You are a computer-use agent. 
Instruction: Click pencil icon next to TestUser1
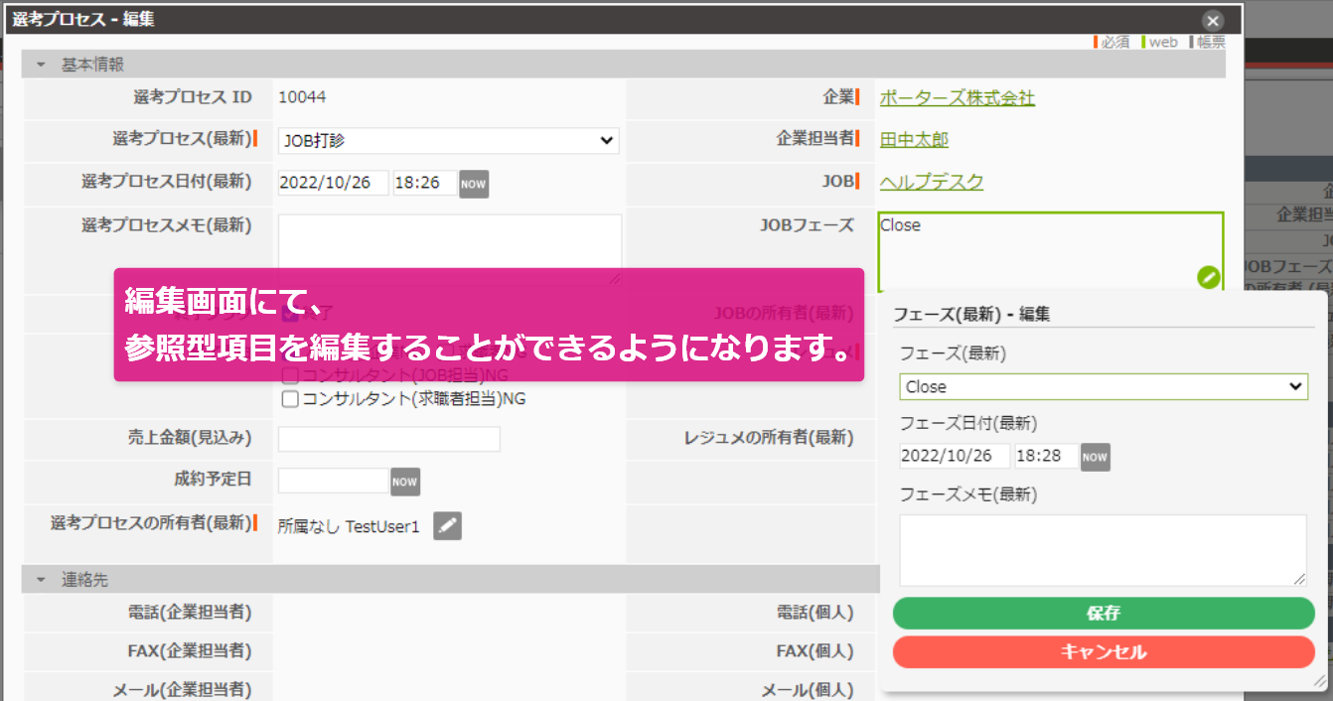(448, 526)
